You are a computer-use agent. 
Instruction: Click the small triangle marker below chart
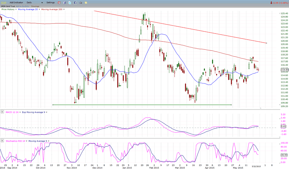(260, 108)
